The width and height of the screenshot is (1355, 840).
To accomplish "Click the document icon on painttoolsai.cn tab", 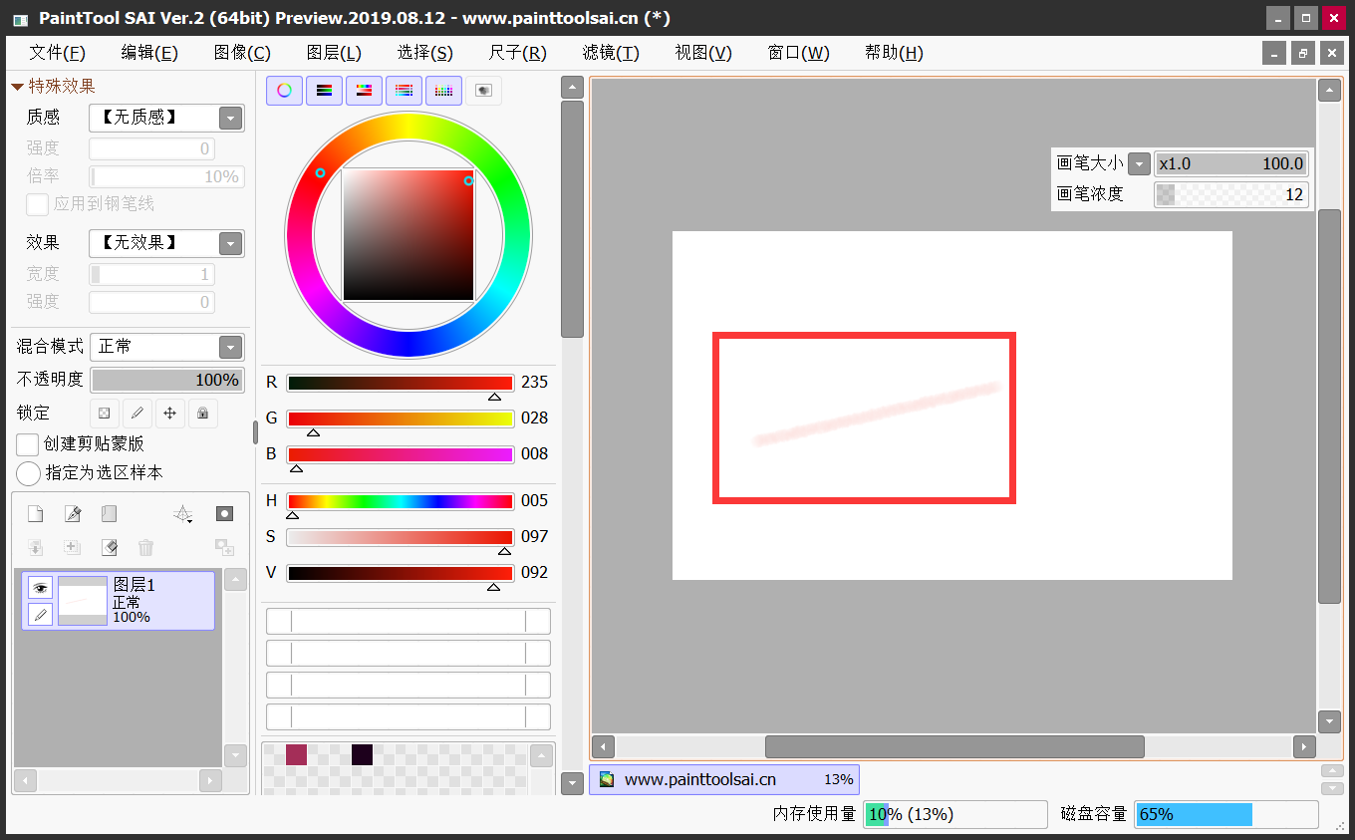I will point(606,779).
